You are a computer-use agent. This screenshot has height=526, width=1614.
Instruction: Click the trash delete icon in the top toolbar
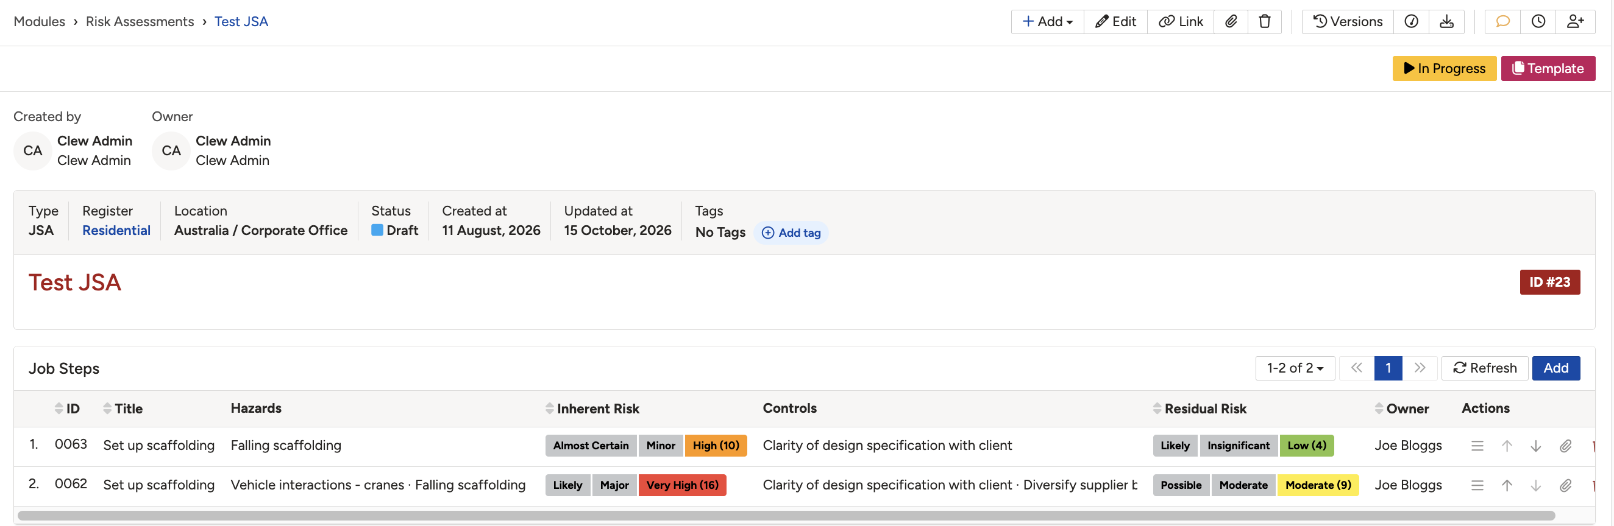point(1264,22)
